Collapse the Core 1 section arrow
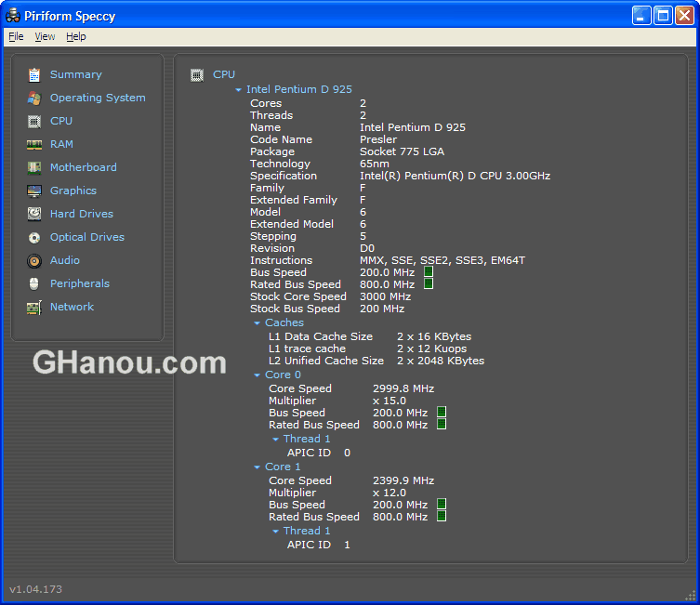 tap(257, 467)
